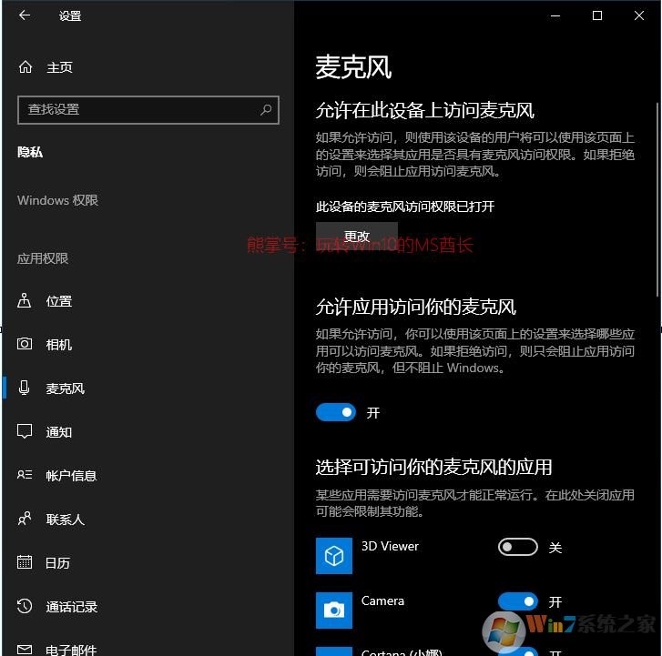The image size is (662, 656).
Task: Click the 帐户信息 account icon
Action: pos(24,475)
